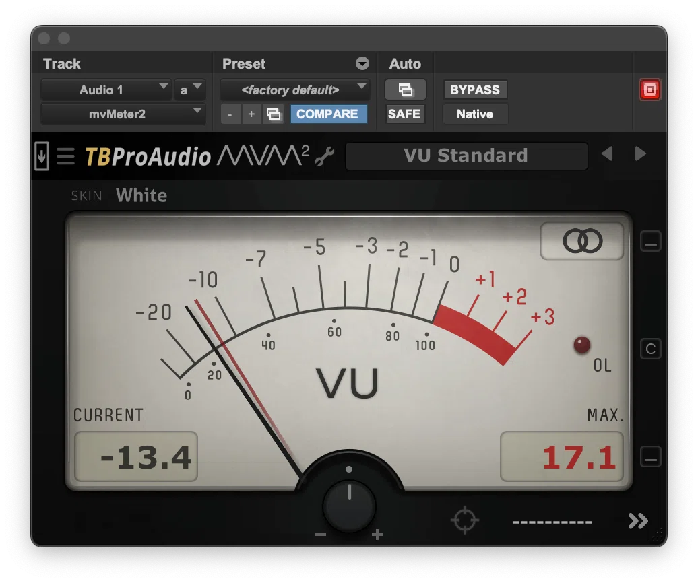
Task: Change the skin via the White label
Action: click(141, 195)
